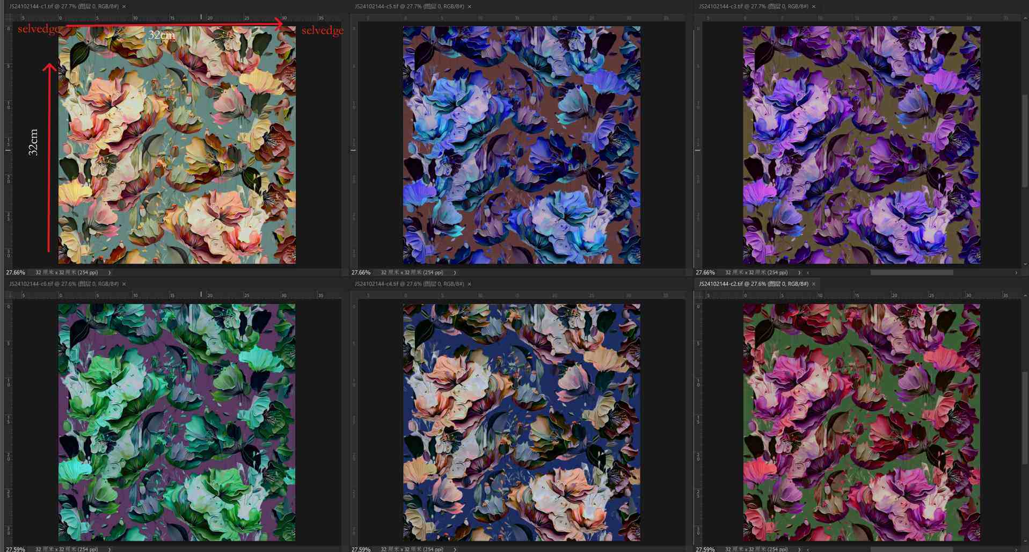Viewport: 1029px width, 552px height.
Task: Expand status bar info arrow in c5.tif window
Action: pos(455,272)
